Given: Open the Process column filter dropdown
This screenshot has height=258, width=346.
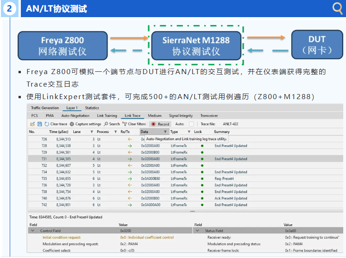Looking at the screenshot, I should click(115, 132).
